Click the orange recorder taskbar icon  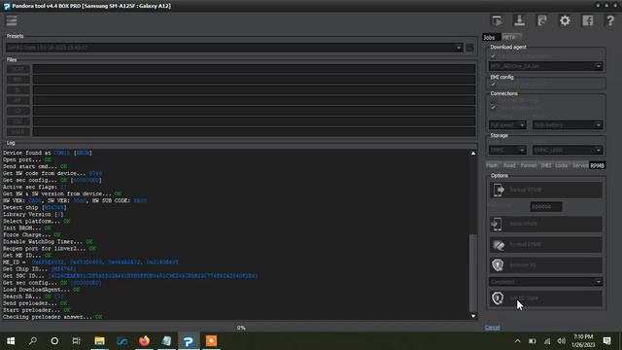coord(211,341)
